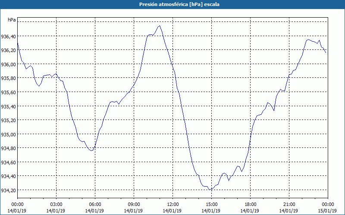Image resolution: width=345 pixels, height=215 pixels.
Task: Click the 09:00 time axis label
Action: click(134, 205)
